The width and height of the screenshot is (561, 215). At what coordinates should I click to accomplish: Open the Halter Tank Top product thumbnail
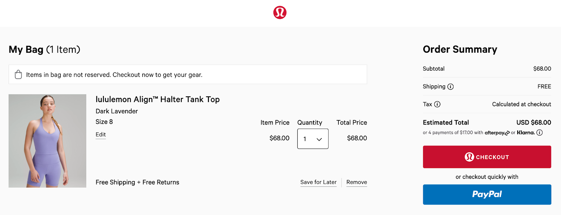coord(47,141)
